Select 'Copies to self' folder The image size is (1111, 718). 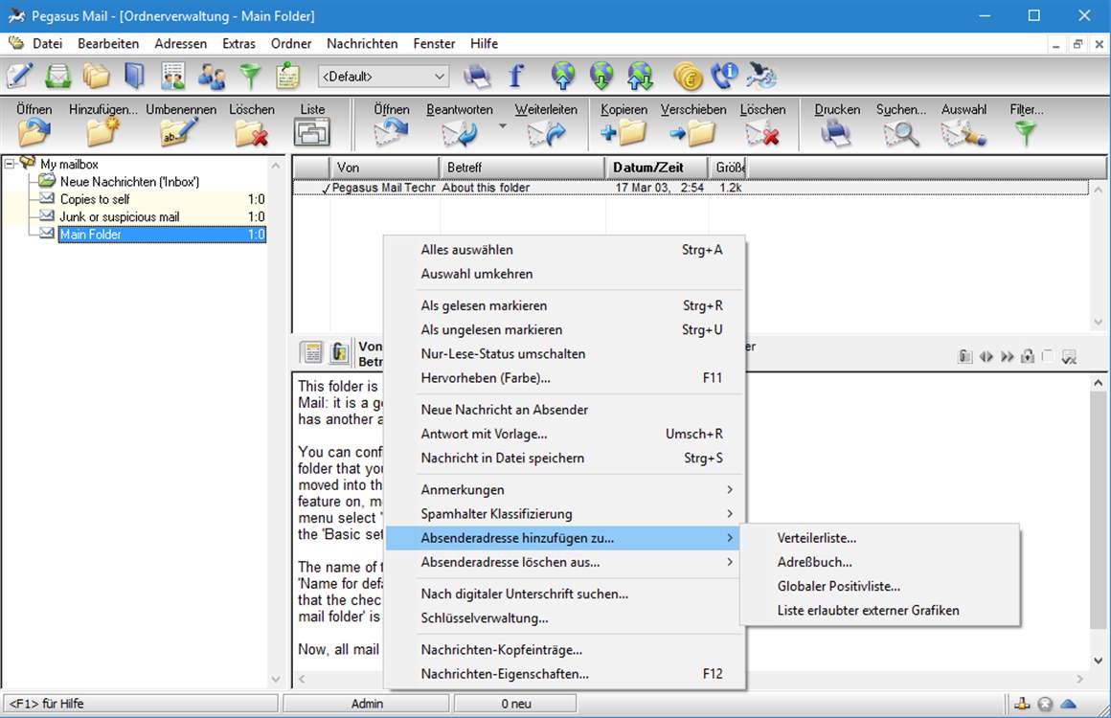coord(95,199)
